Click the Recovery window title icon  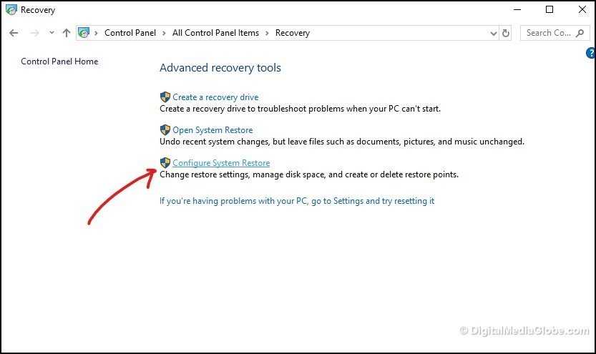pos(11,10)
